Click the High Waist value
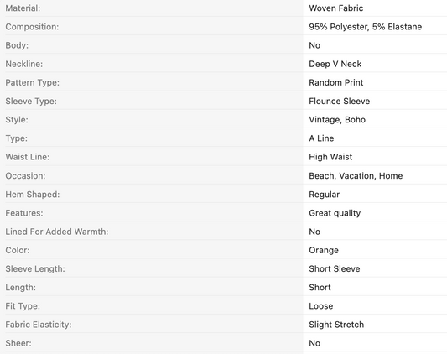 click(x=330, y=157)
